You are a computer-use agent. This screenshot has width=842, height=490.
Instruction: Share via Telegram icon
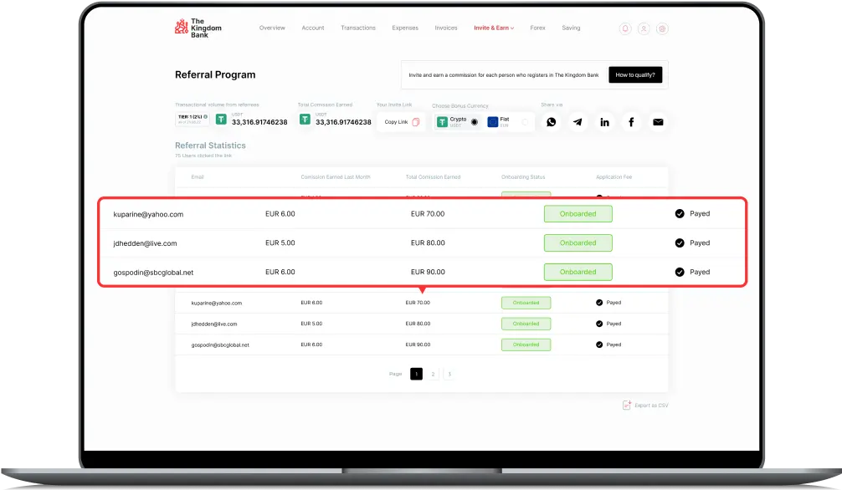point(578,122)
